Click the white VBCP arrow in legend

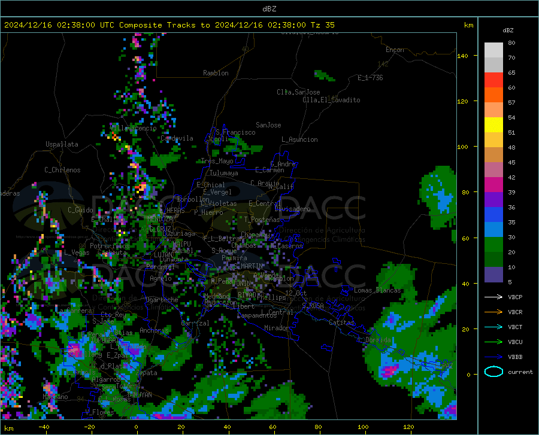pyautogui.click(x=493, y=297)
